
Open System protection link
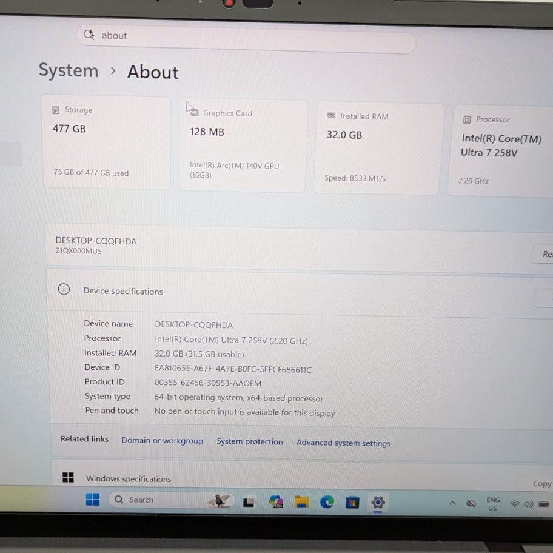250,442
